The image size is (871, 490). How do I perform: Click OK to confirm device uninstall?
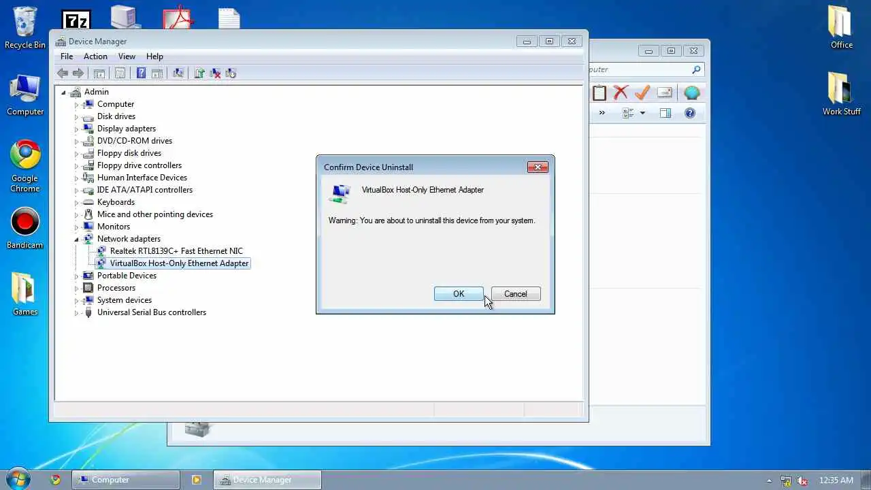click(459, 294)
